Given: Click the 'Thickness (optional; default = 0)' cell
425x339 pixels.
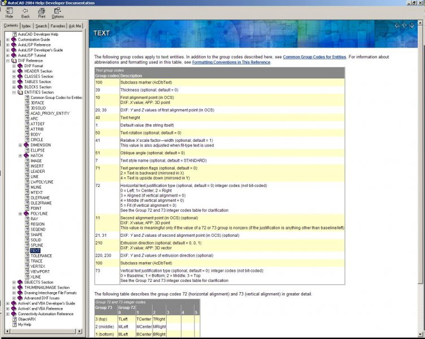Looking at the screenshot, I should pyautogui.click(x=232, y=90).
